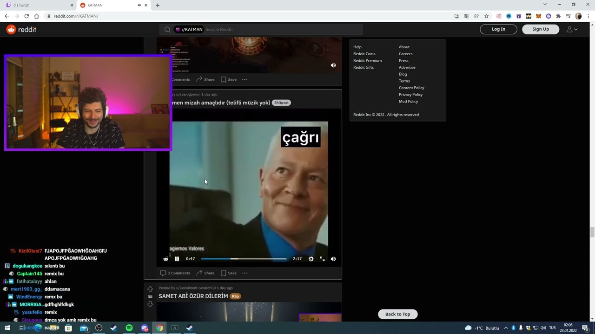Viewport: 595px width, 334px height.
Task: Enter fullscreen on the video player
Action: 322,259
